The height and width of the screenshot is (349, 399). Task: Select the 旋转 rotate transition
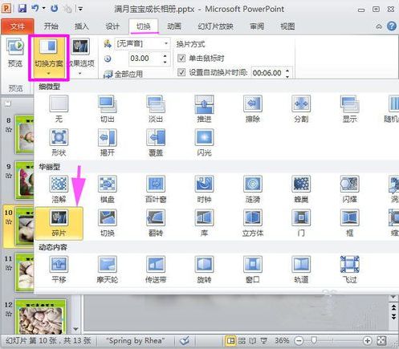click(x=204, y=270)
